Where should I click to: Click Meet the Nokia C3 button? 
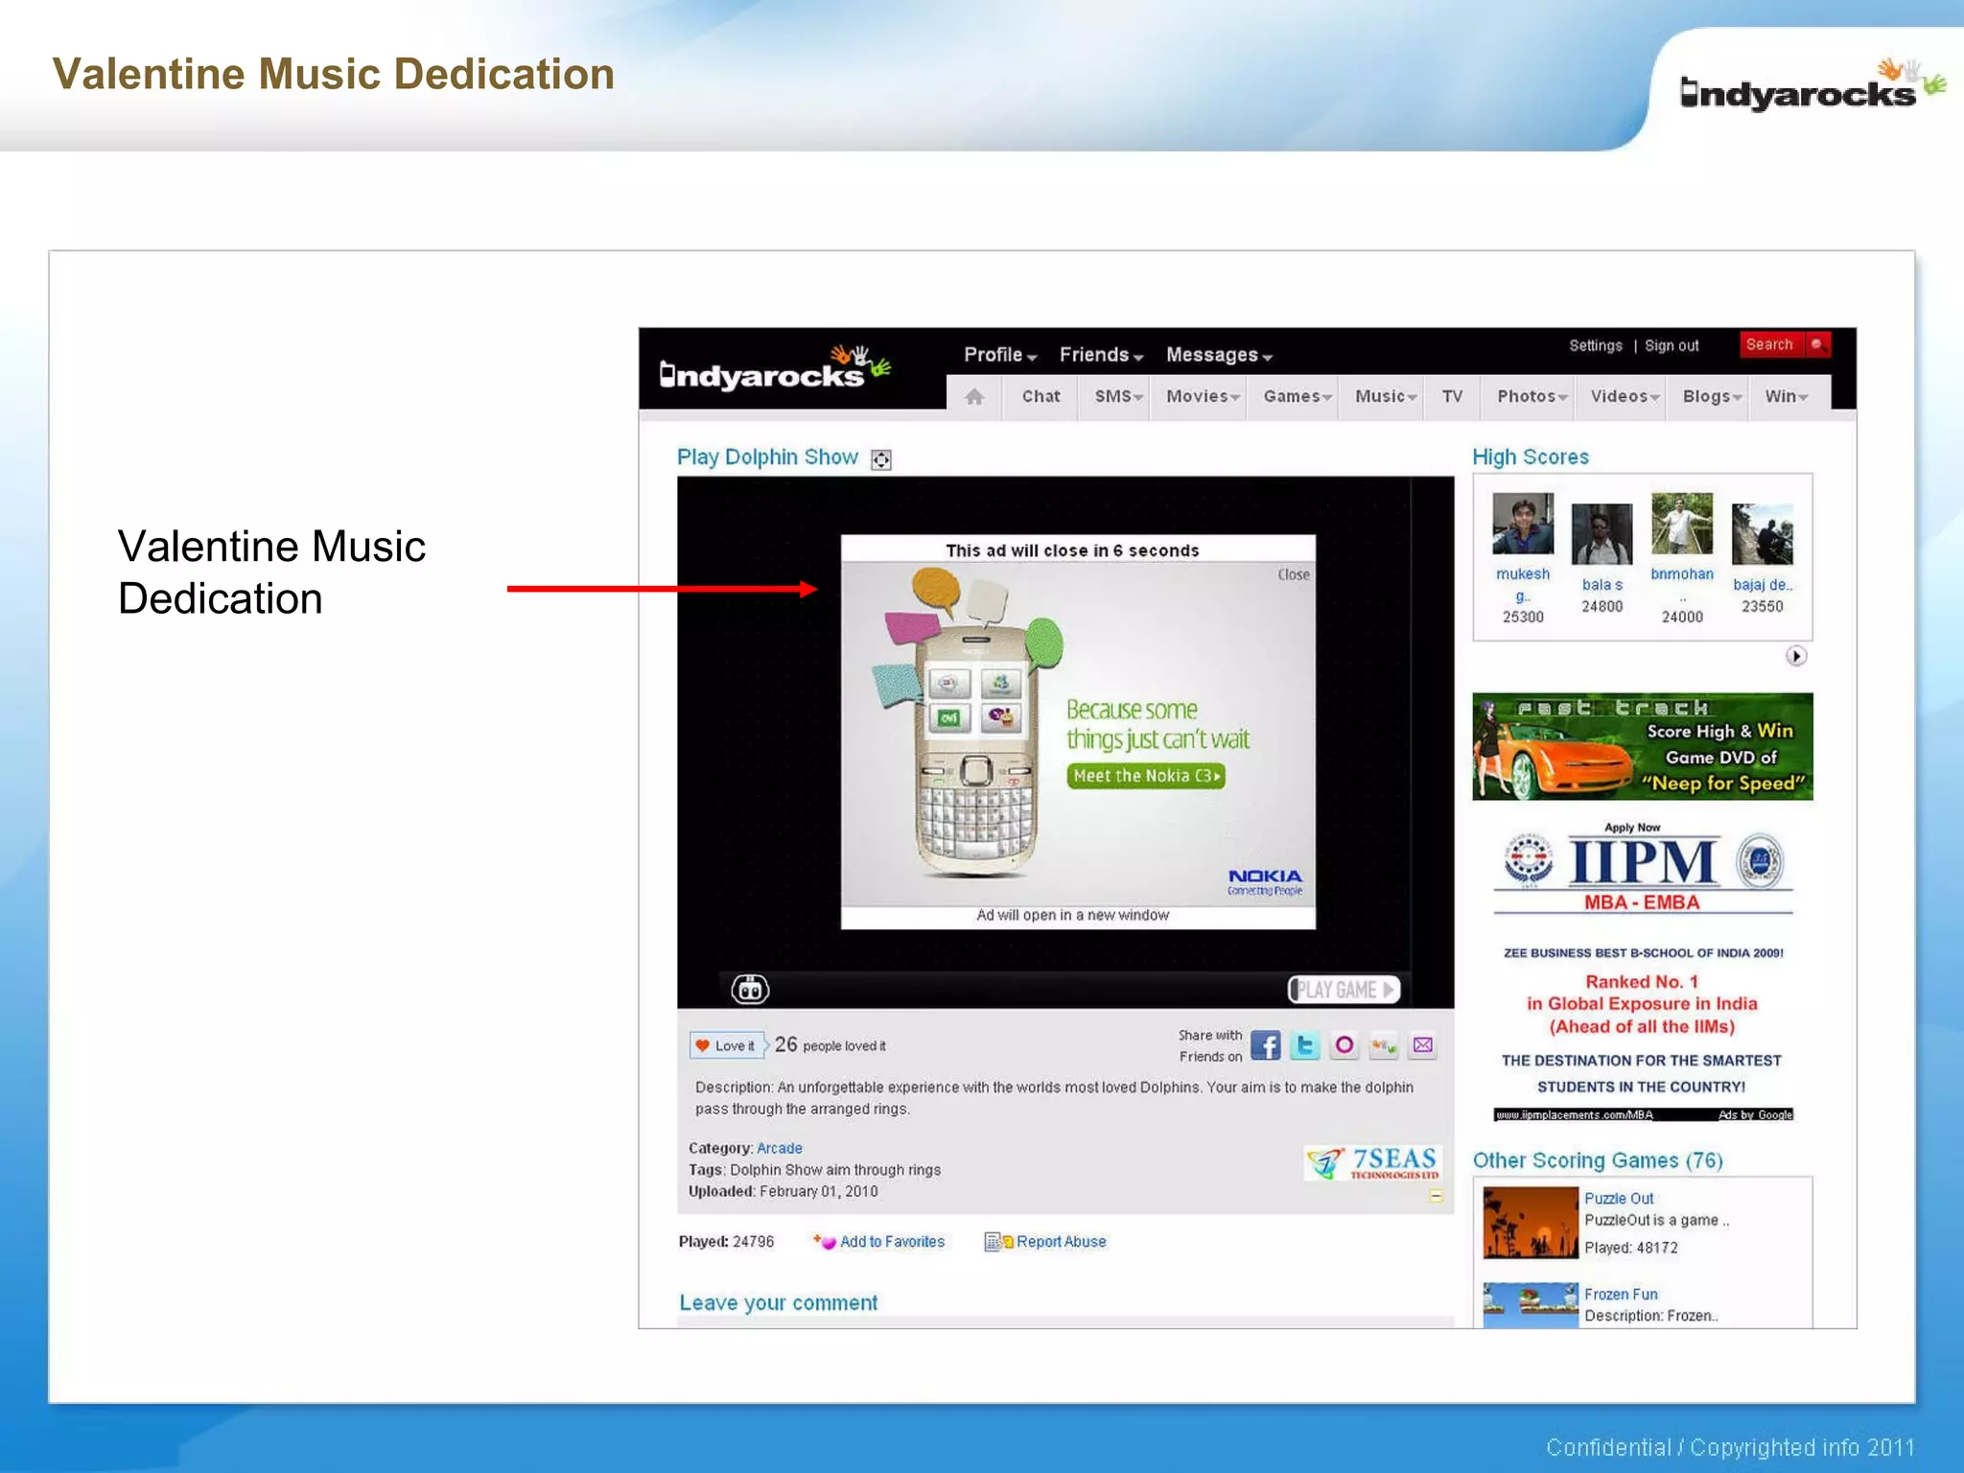point(1145,776)
